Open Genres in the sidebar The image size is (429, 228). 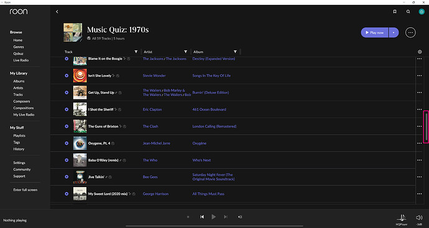(19, 47)
